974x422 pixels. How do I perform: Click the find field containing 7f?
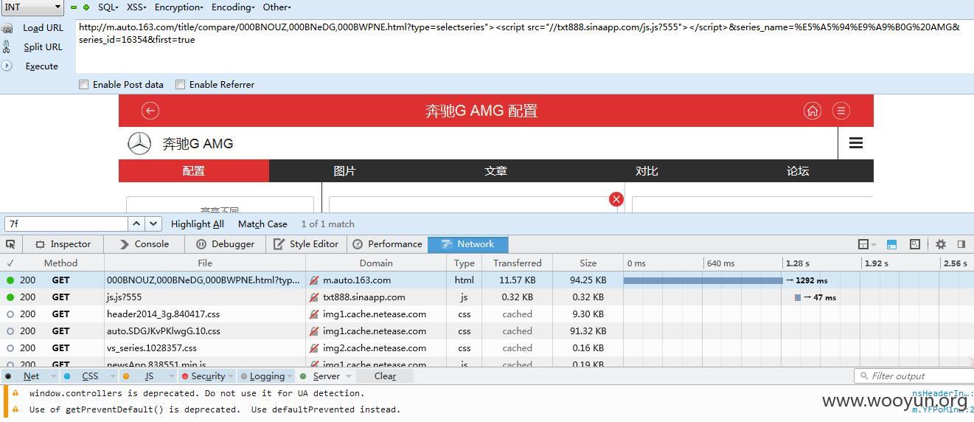66,224
